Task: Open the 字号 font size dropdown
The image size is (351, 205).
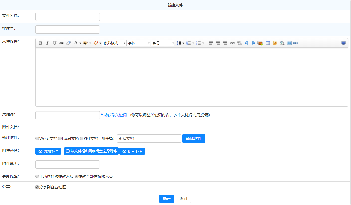Action: click(x=162, y=43)
